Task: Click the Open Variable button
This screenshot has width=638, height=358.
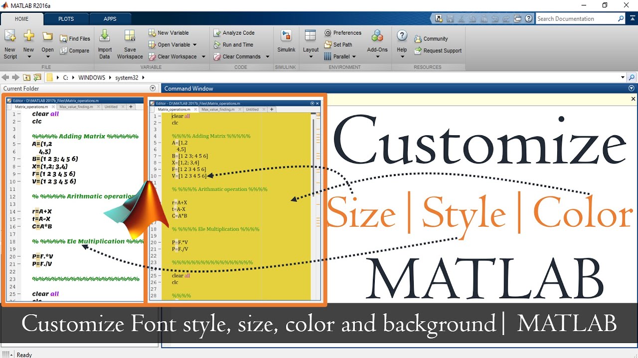Action: [x=169, y=45]
